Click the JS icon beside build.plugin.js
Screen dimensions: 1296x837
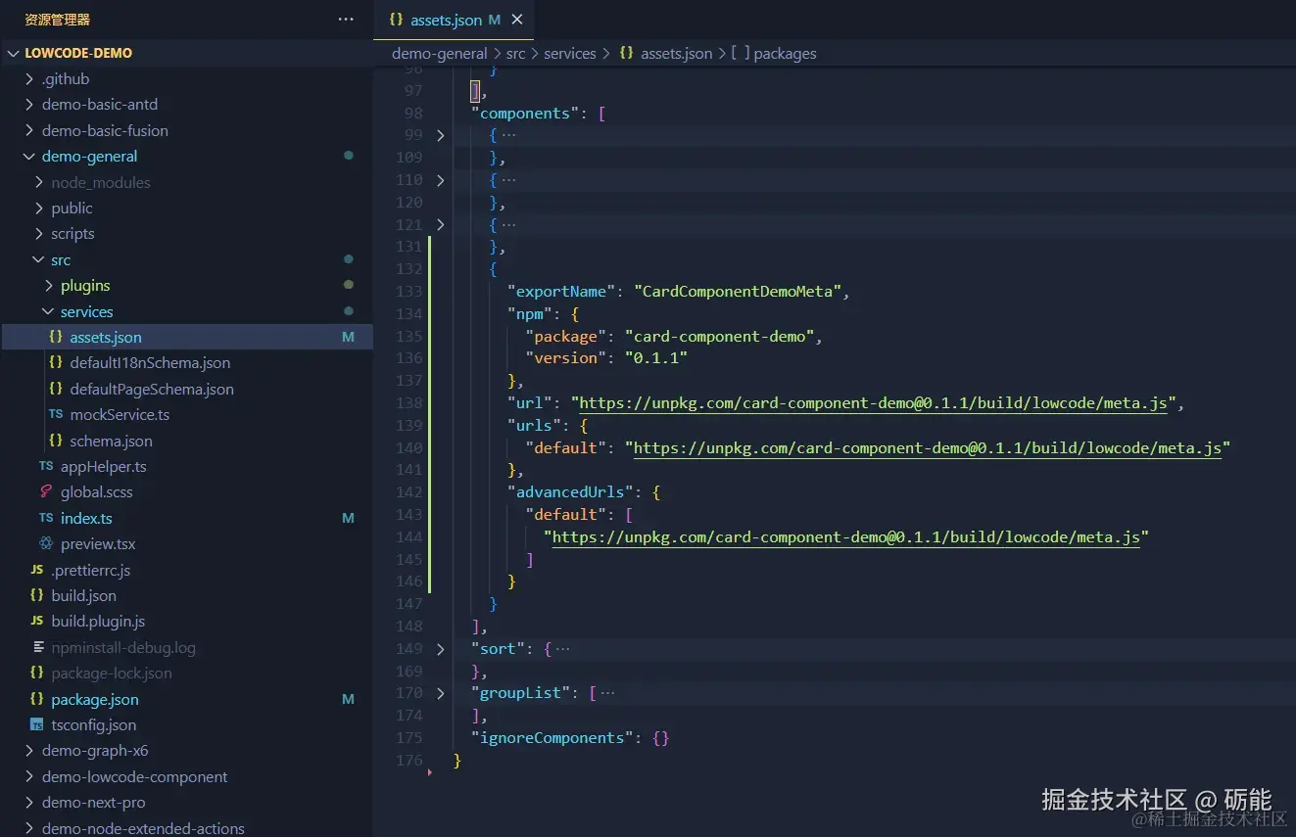tap(37, 621)
